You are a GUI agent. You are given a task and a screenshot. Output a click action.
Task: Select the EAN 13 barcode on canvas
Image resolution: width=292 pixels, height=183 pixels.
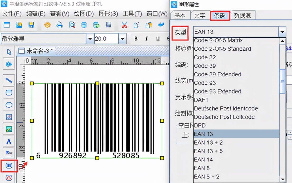click(x=97, y=121)
